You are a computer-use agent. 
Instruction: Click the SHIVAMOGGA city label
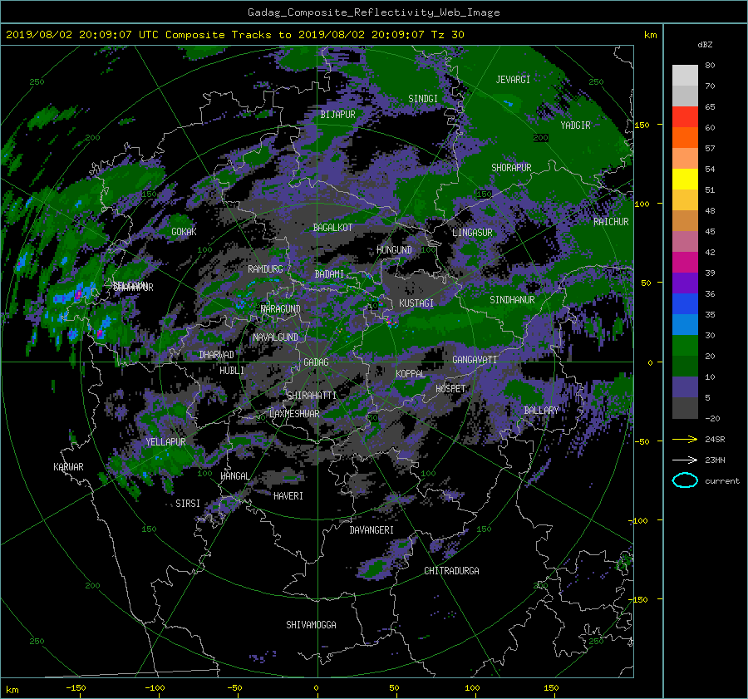(x=311, y=625)
